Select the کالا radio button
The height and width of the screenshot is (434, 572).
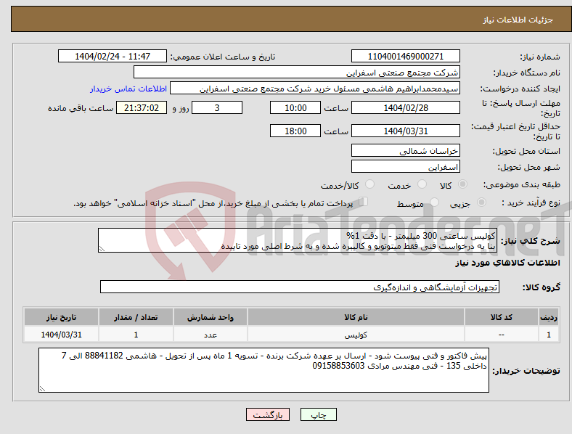click(x=462, y=184)
